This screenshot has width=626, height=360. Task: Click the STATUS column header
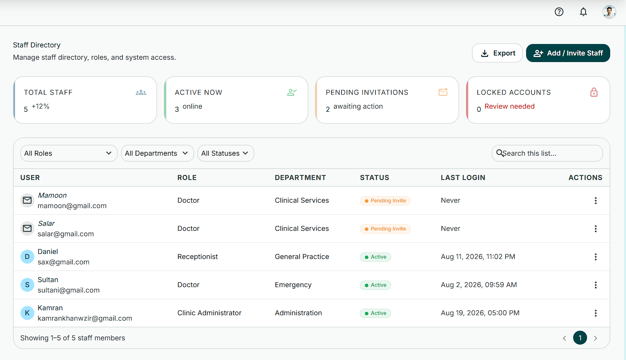click(375, 178)
